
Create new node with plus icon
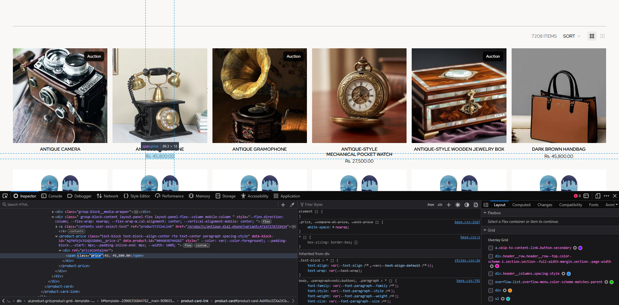point(283,205)
